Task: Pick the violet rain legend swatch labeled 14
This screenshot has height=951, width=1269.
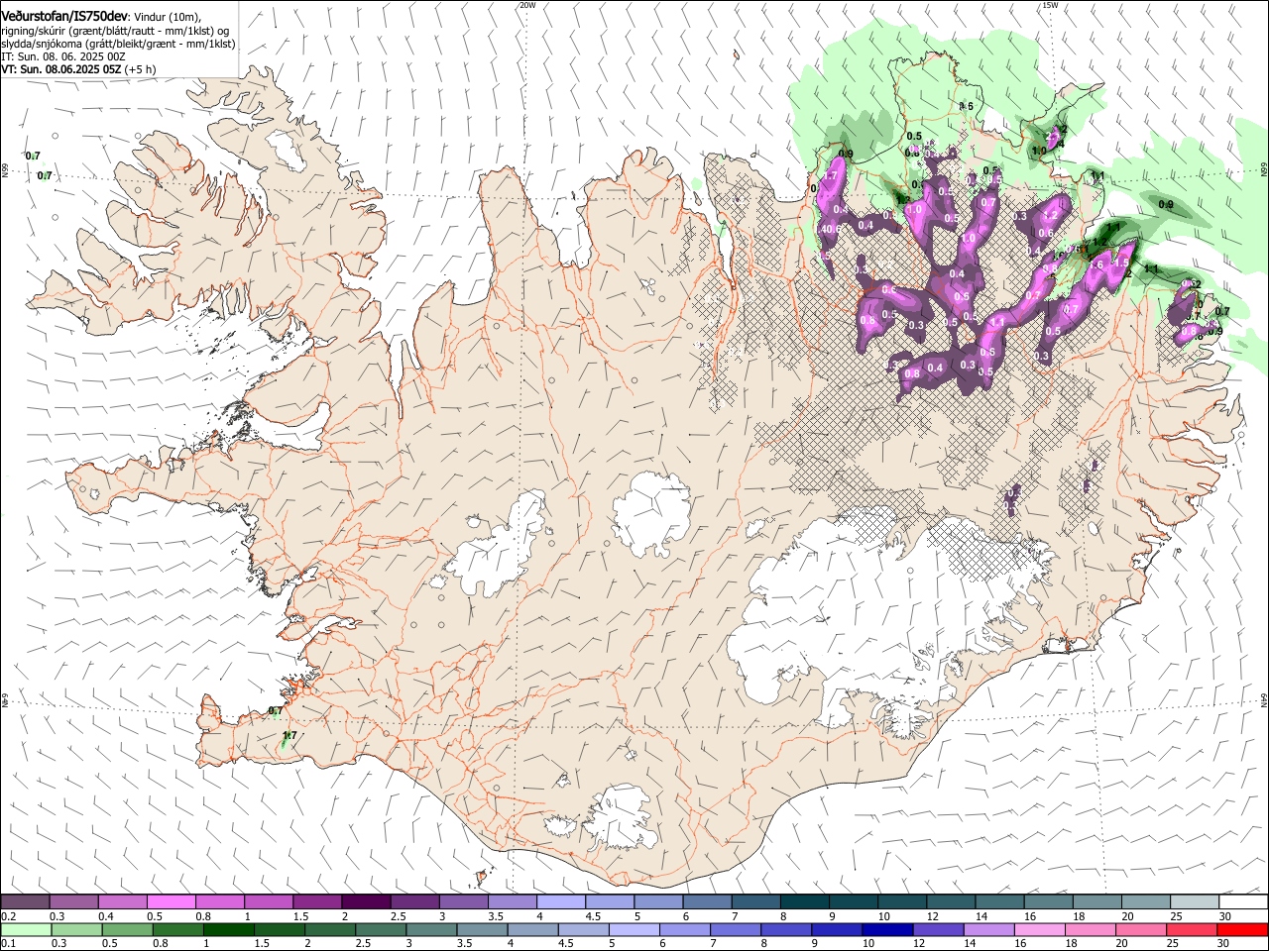Action: [987, 930]
